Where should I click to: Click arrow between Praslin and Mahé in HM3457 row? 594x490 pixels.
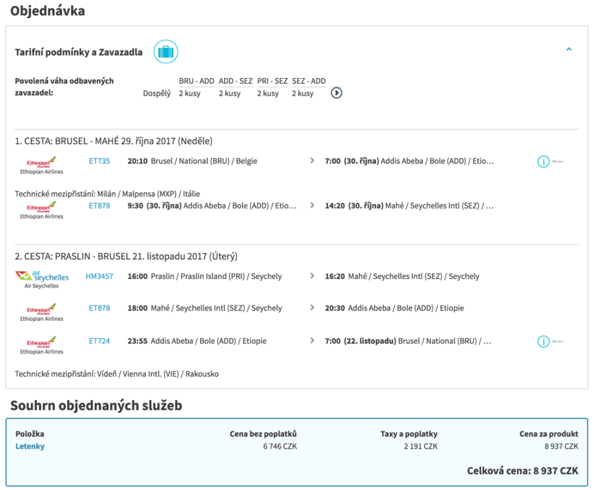(312, 276)
